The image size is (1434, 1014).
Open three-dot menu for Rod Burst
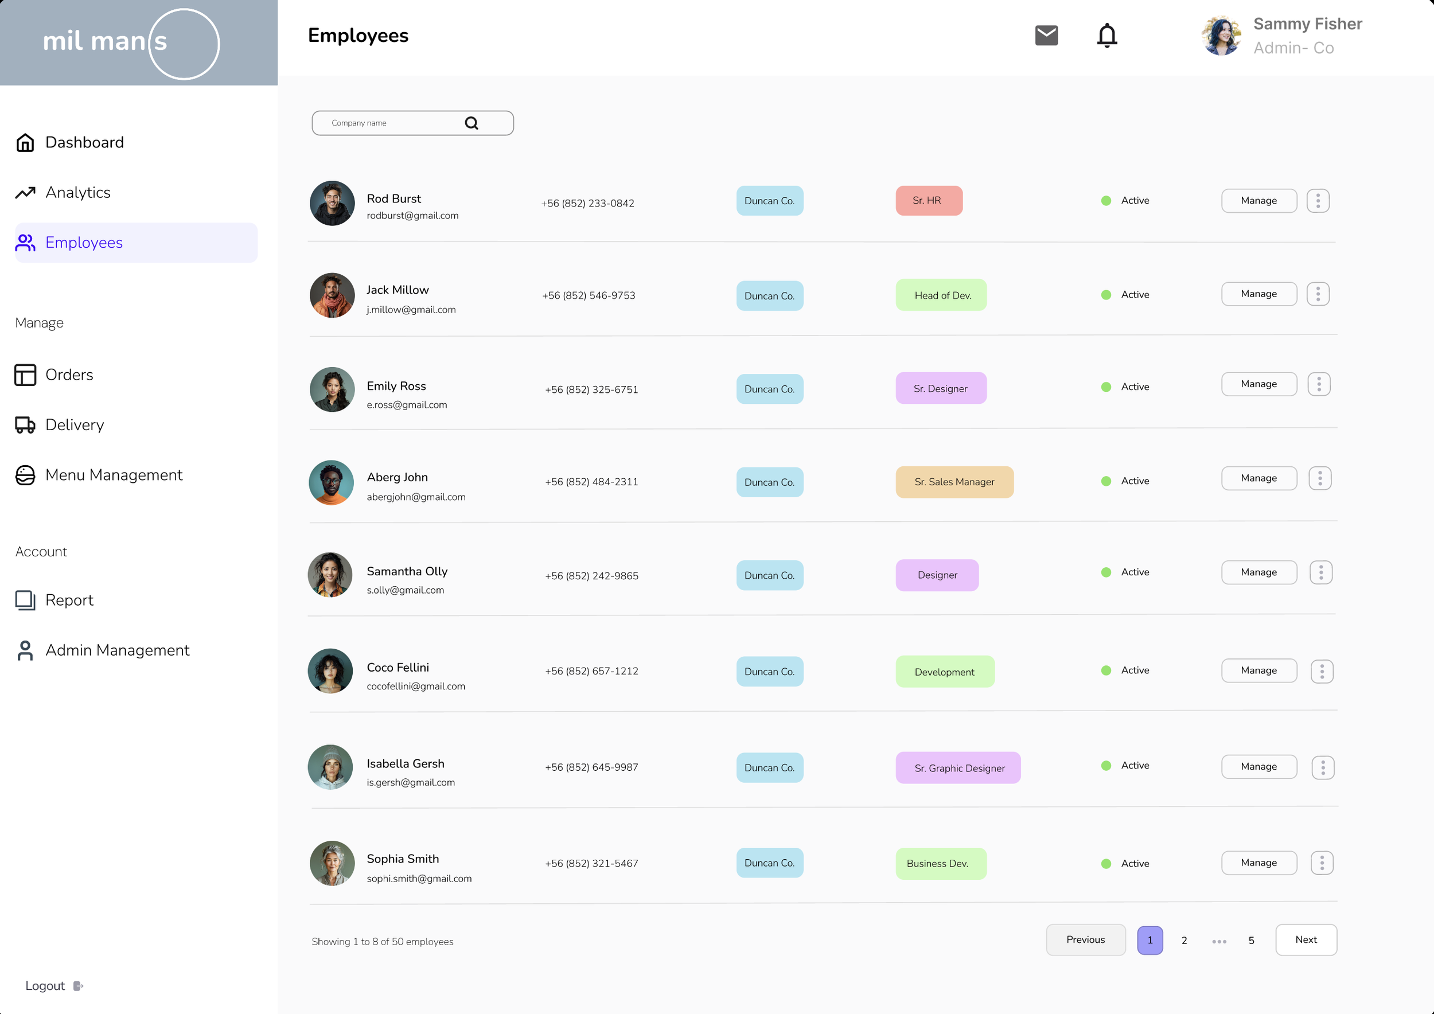click(x=1318, y=200)
